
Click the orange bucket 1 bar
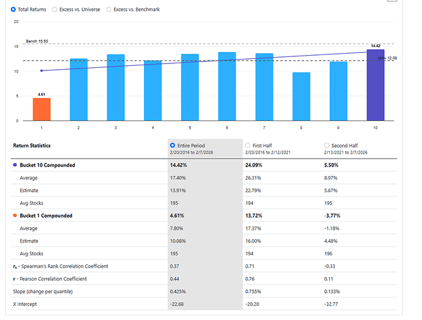(42, 109)
